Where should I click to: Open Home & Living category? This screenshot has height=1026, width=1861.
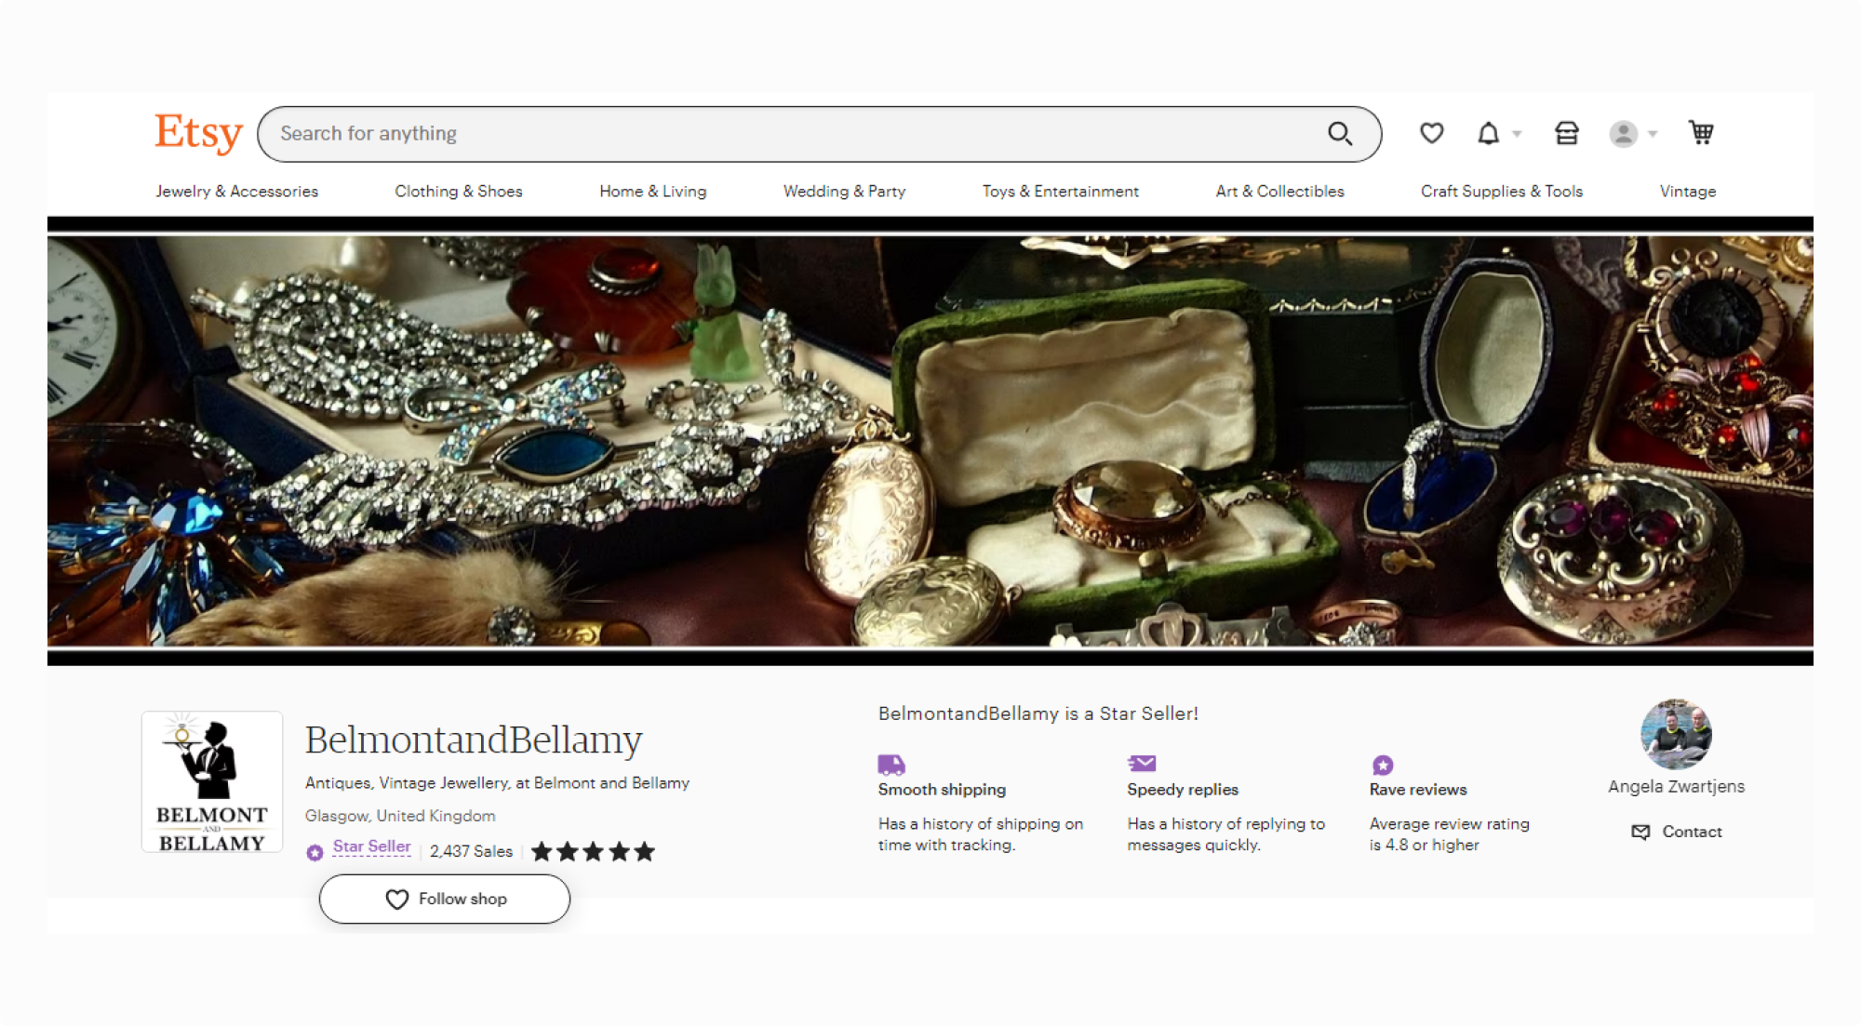[652, 191]
